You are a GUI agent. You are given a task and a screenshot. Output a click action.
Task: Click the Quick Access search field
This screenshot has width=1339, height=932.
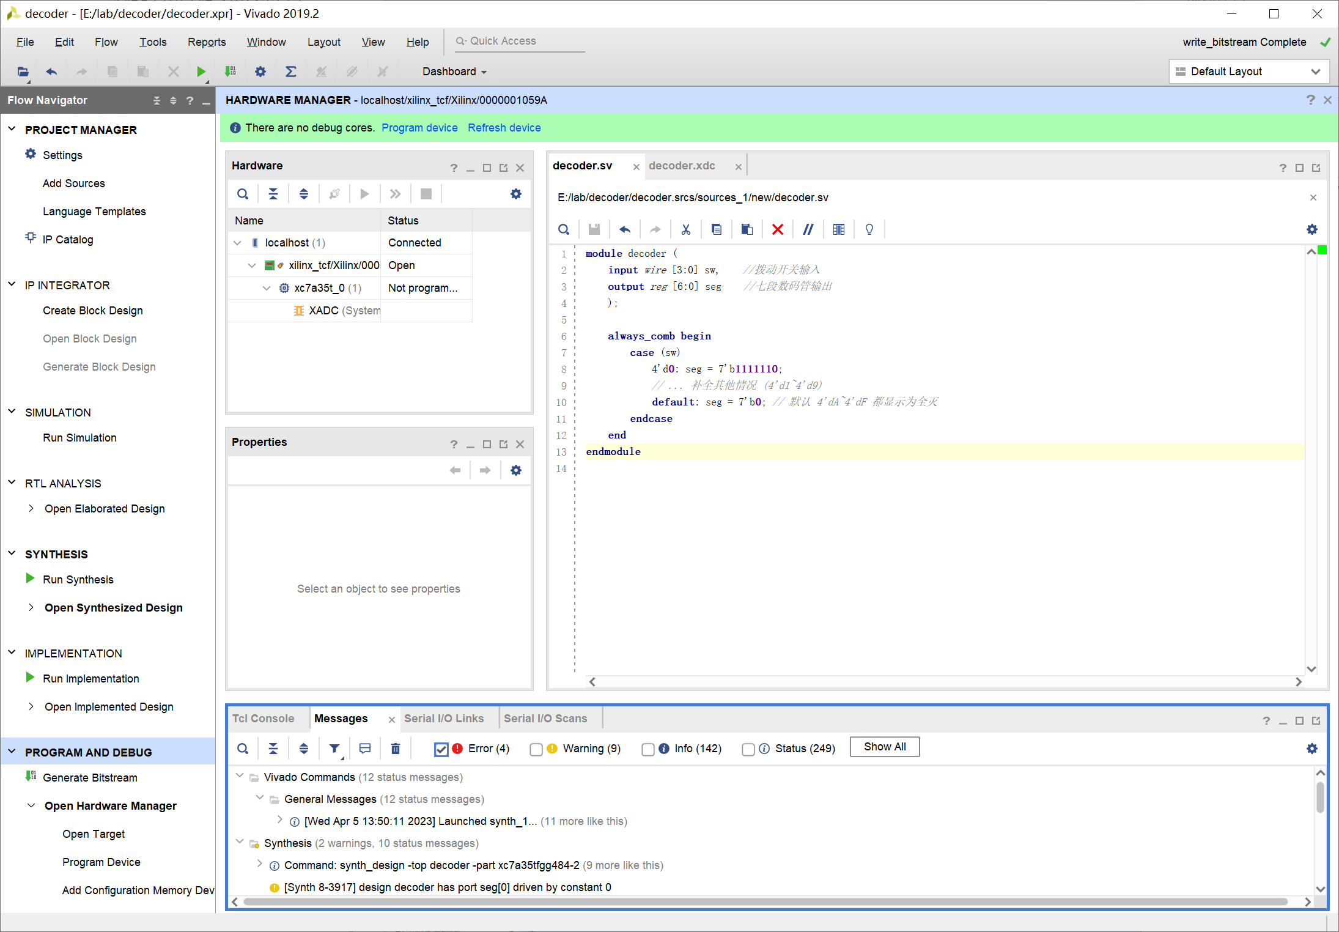(x=520, y=41)
